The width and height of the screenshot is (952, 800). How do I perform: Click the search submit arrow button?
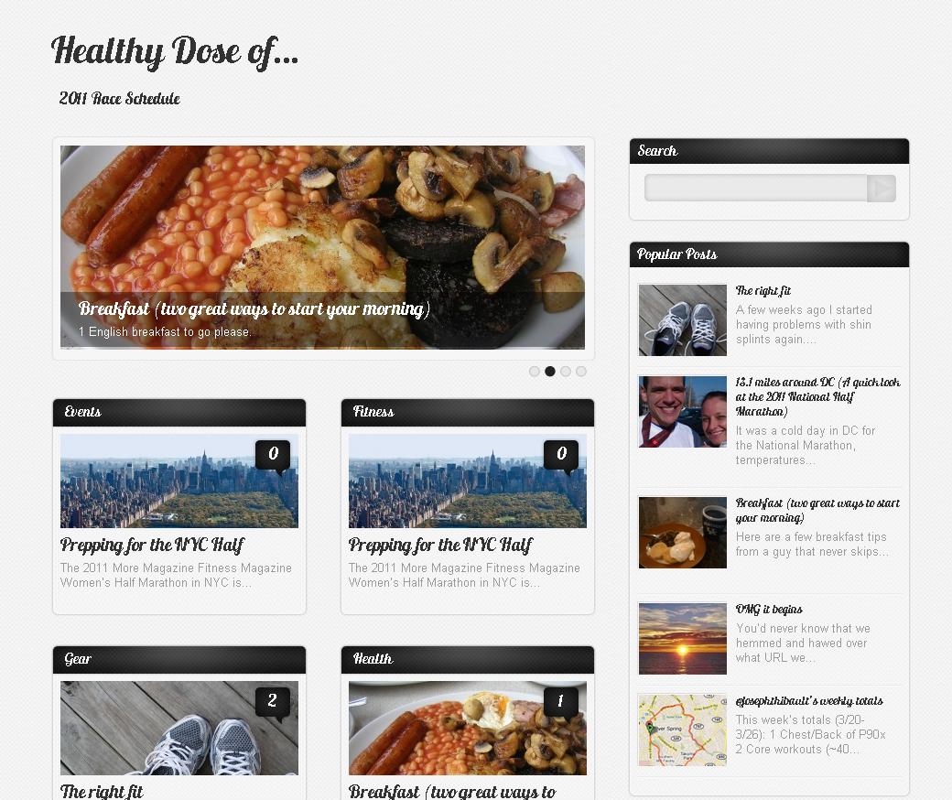[x=881, y=189]
